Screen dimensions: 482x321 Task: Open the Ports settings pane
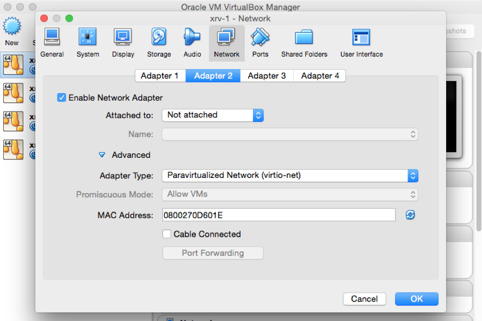pyautogui.click(x=260, y=43)
